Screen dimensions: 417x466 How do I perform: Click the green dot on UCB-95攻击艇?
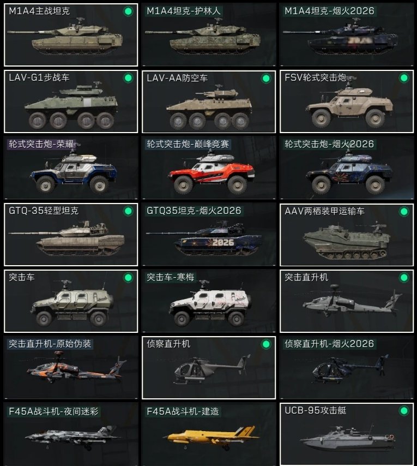click(404, 411)
